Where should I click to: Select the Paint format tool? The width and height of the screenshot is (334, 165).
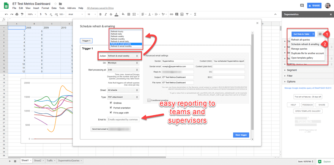[22, 14]
